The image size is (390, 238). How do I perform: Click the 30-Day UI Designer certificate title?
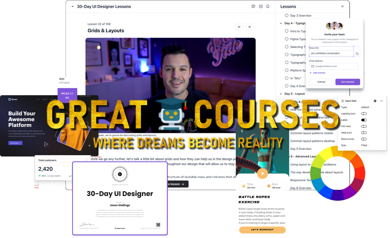click(x=120, y=194)
